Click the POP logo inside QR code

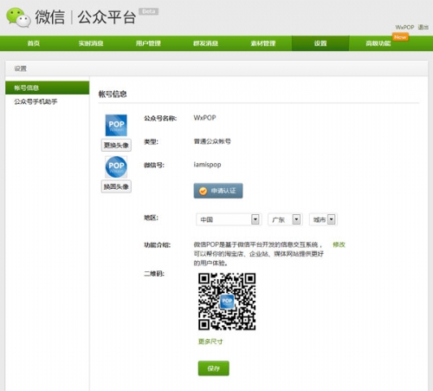pyautogui.click(x=227, y=302)
